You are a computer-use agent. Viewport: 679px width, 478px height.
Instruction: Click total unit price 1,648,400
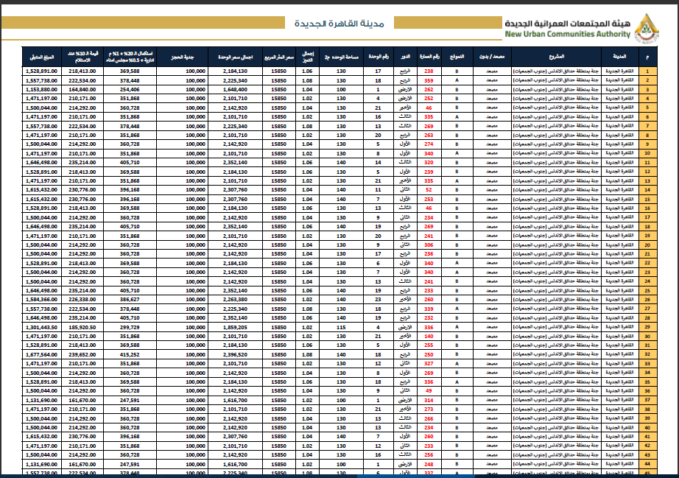click(235, 90)
